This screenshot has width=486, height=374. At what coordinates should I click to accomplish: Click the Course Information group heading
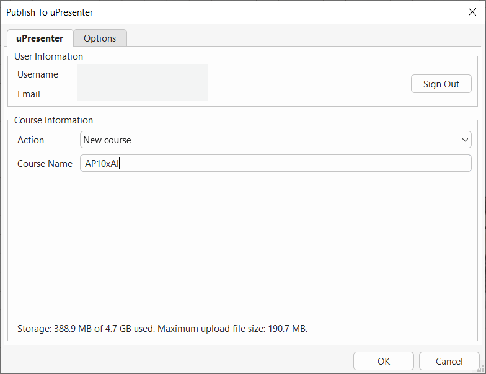[x=53, y=120]
